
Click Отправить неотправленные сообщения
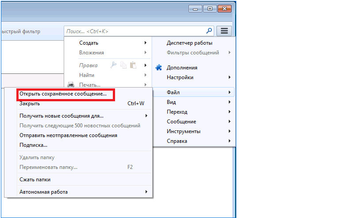pos(68,135)
